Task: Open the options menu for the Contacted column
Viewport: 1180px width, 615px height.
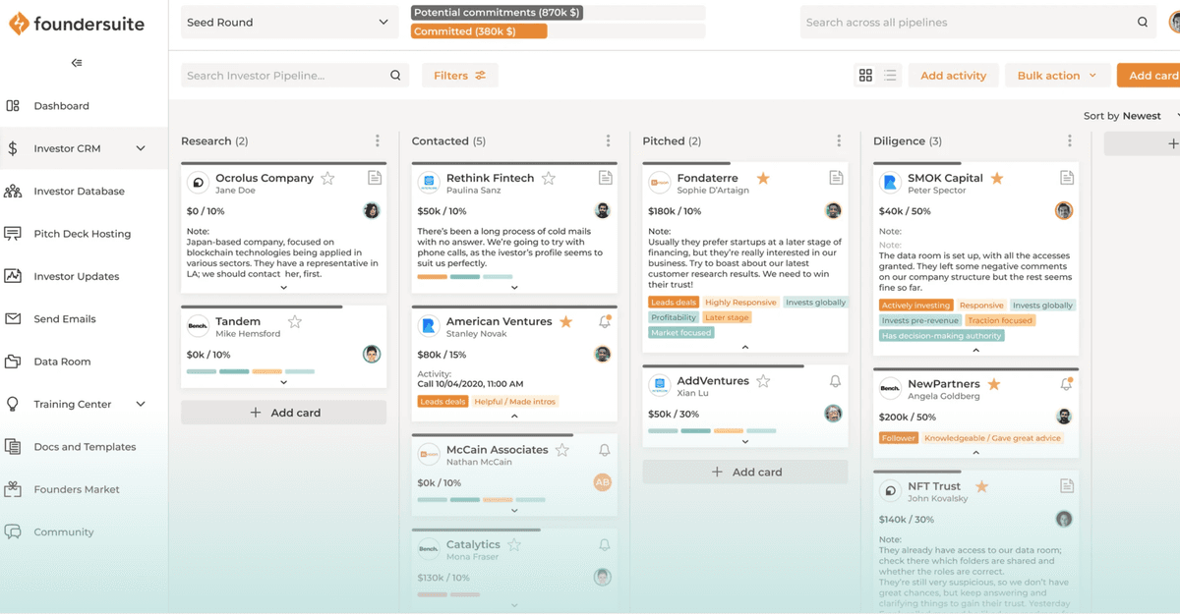Action: [608, 140]
